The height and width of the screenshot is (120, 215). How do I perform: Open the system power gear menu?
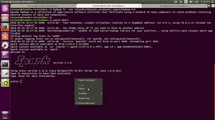coord(212,2)
